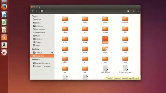Switch to list view

[134, 11]
